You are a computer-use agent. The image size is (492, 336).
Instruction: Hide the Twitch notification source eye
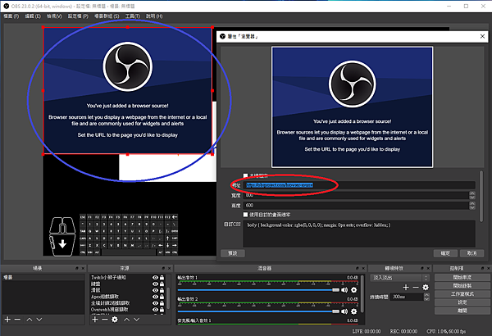[x=155, y=277]
